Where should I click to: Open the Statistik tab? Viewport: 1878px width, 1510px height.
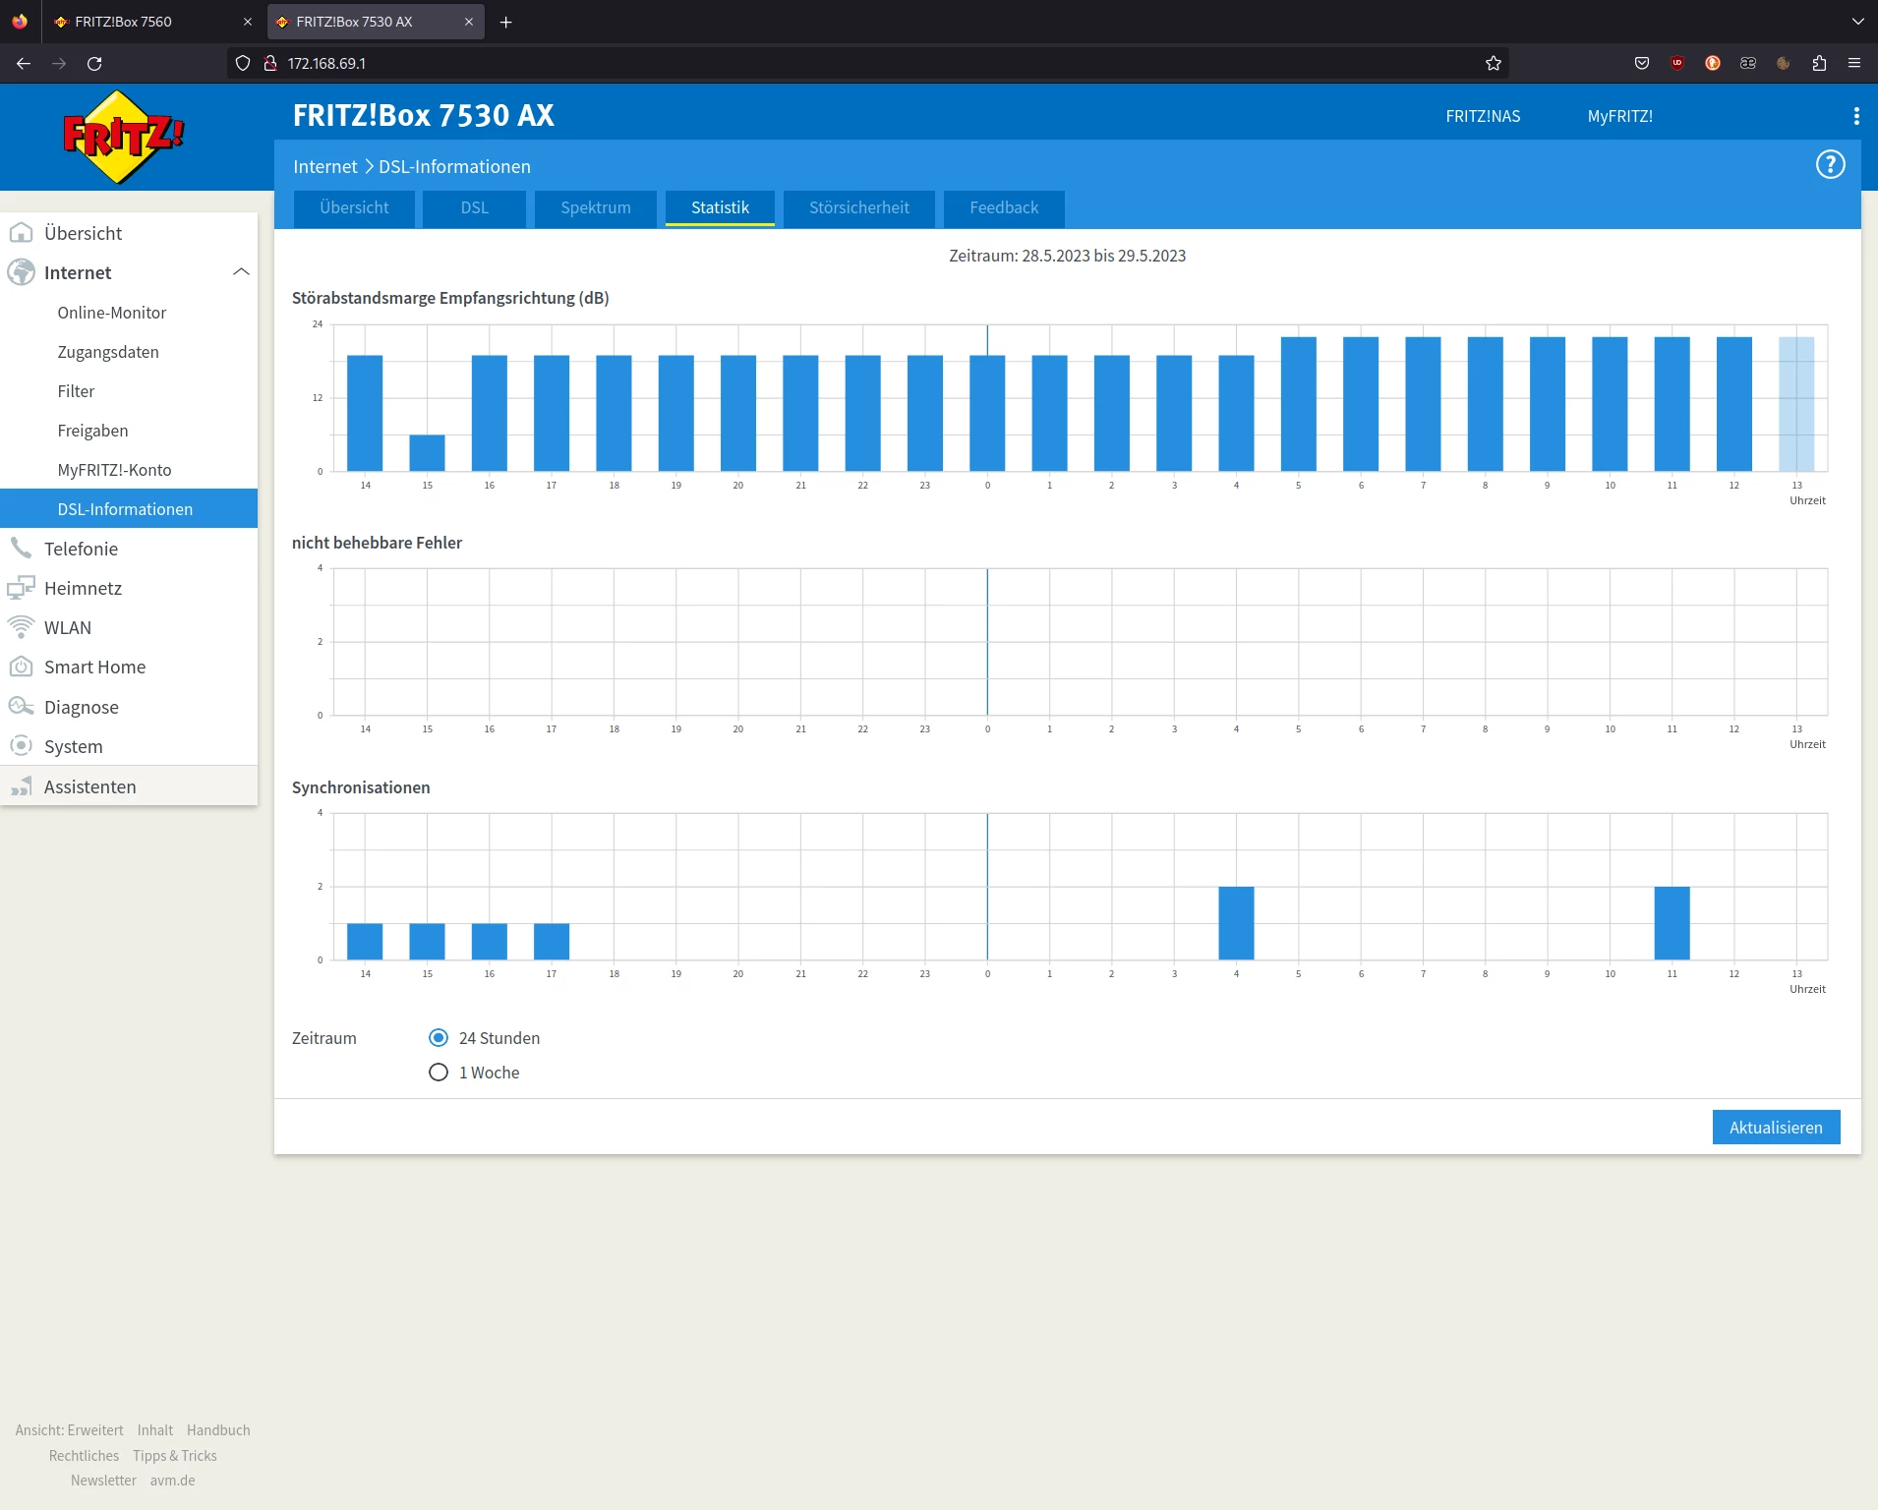point(720,208)
